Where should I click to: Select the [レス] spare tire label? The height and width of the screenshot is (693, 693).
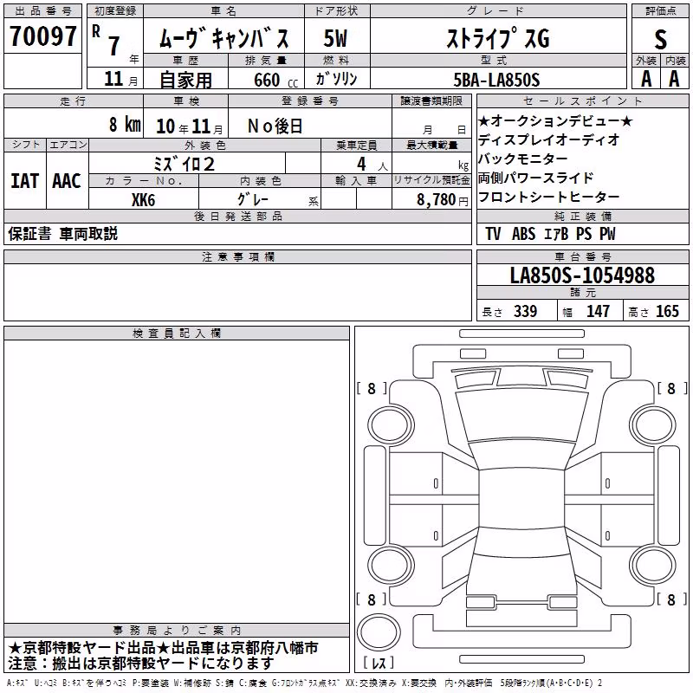[x=379, y=663]
